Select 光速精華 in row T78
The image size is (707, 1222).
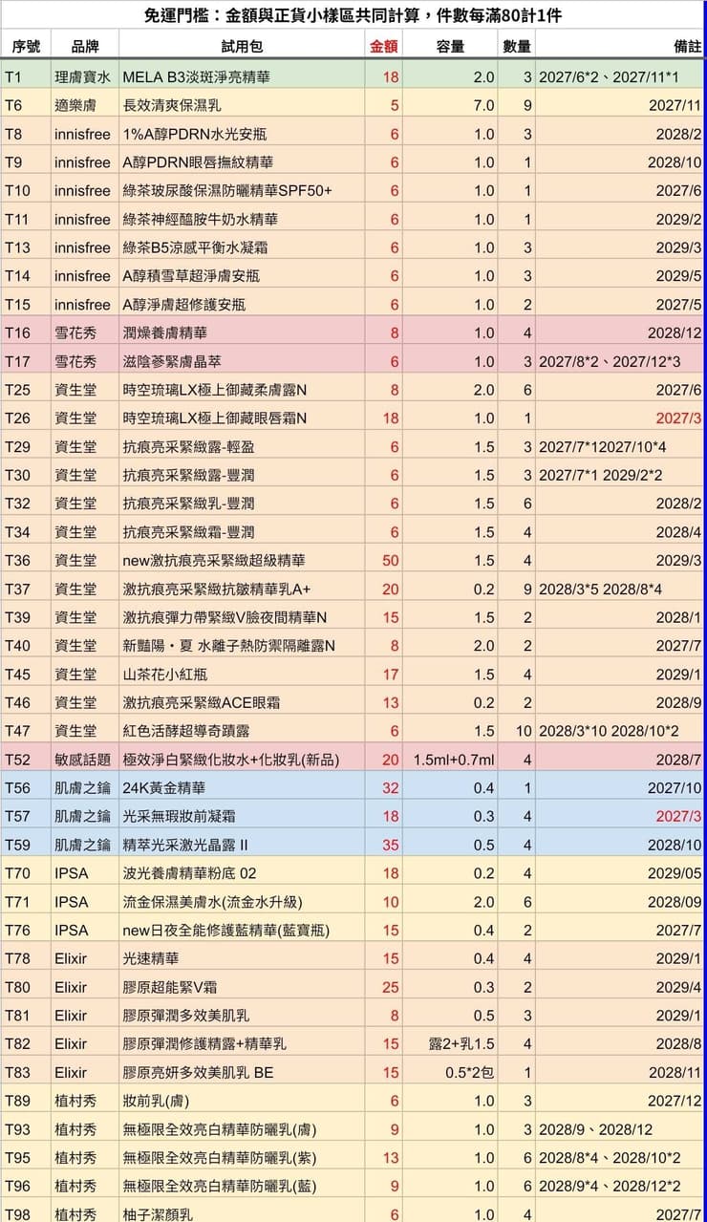tap(242, 958)
